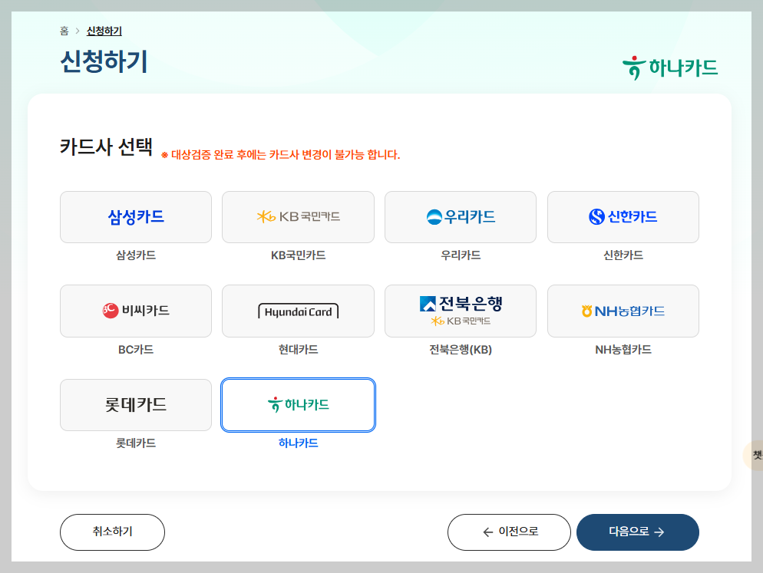
Task: Proceed by clicking the 다음으로 button
Action: (637, 532)
